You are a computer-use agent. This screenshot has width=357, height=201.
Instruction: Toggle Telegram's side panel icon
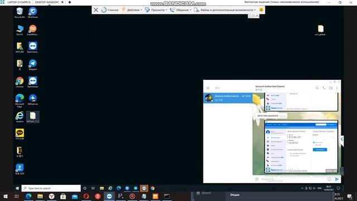point(331,88)
